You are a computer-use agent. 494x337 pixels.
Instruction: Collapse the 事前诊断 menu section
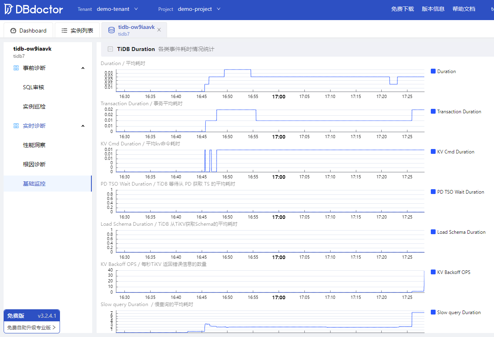[83, 68]
